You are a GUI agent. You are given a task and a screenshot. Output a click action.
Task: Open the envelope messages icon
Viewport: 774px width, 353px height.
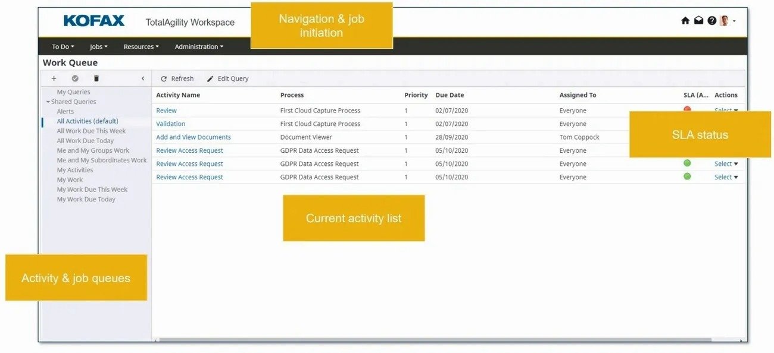[698, 21]
